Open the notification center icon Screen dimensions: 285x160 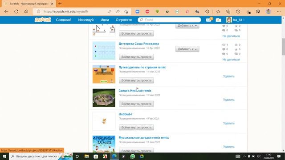tap(279, 156)
